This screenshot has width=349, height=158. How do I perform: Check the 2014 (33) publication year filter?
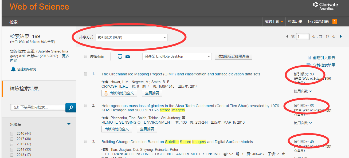click(x=12, y=149)
